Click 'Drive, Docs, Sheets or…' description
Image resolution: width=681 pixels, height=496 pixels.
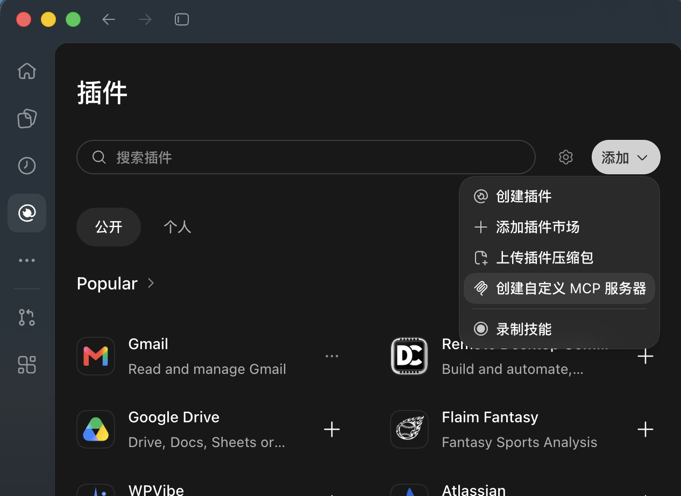(207, 443)
